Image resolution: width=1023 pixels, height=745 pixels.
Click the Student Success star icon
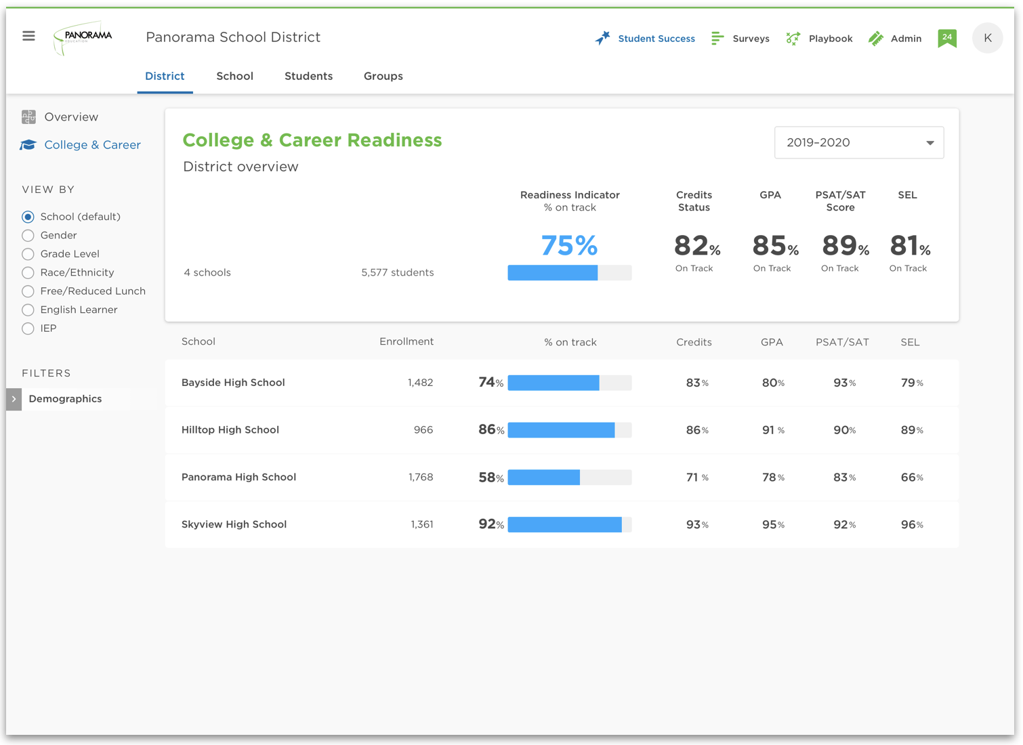pos(602,38)
